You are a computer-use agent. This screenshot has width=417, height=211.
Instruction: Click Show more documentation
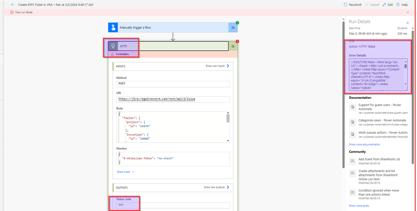(x=364, y=145)
